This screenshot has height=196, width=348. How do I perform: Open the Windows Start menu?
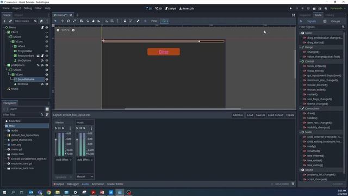point(4,192)
